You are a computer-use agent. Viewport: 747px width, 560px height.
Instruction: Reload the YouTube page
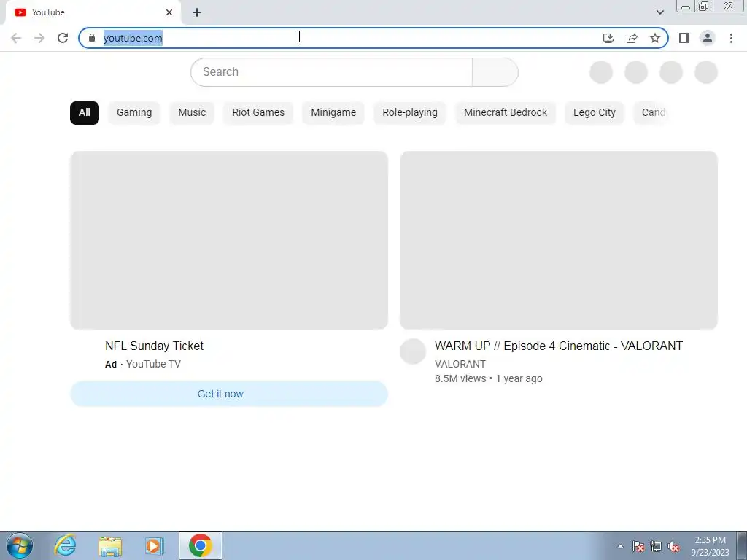click(63, 38)
